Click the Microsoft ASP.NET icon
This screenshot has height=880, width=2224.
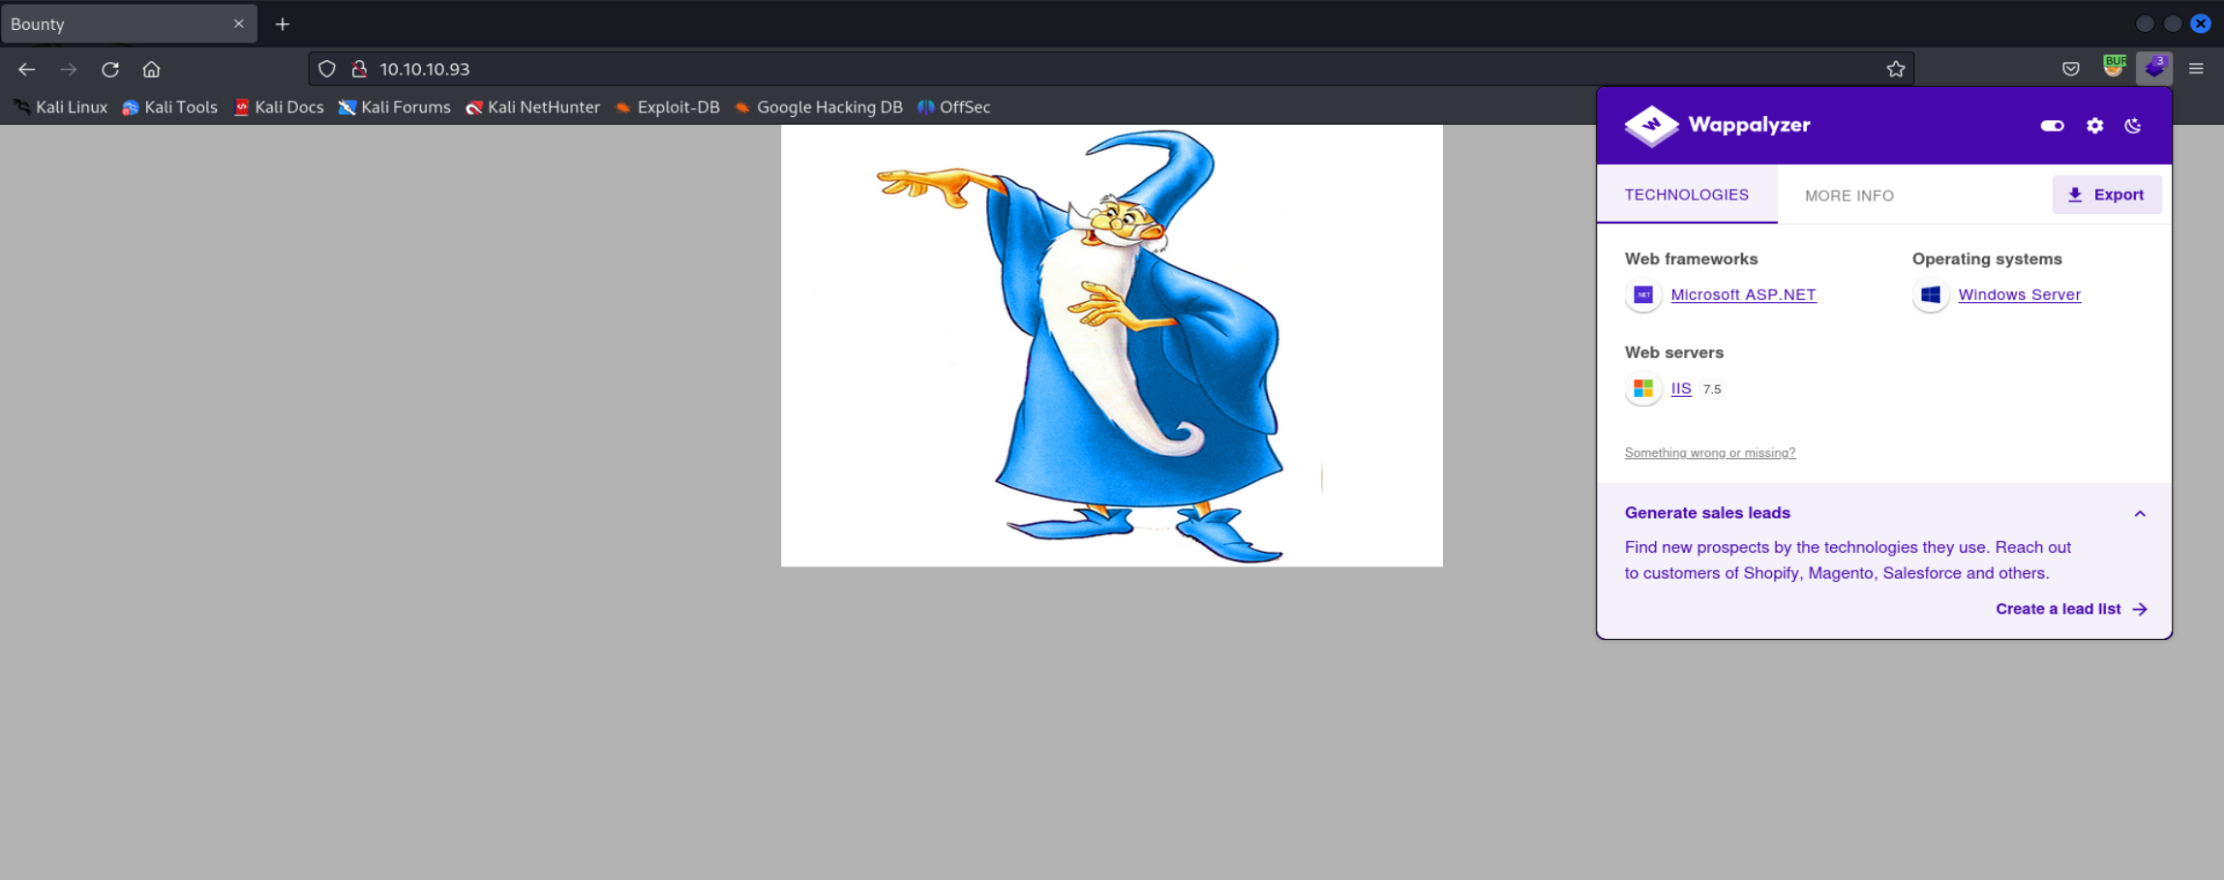point(1643,294)
